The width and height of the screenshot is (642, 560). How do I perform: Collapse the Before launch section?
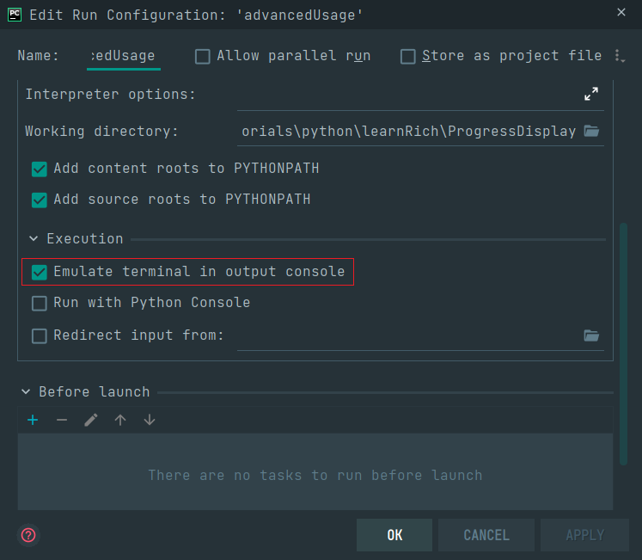[26, 391]
